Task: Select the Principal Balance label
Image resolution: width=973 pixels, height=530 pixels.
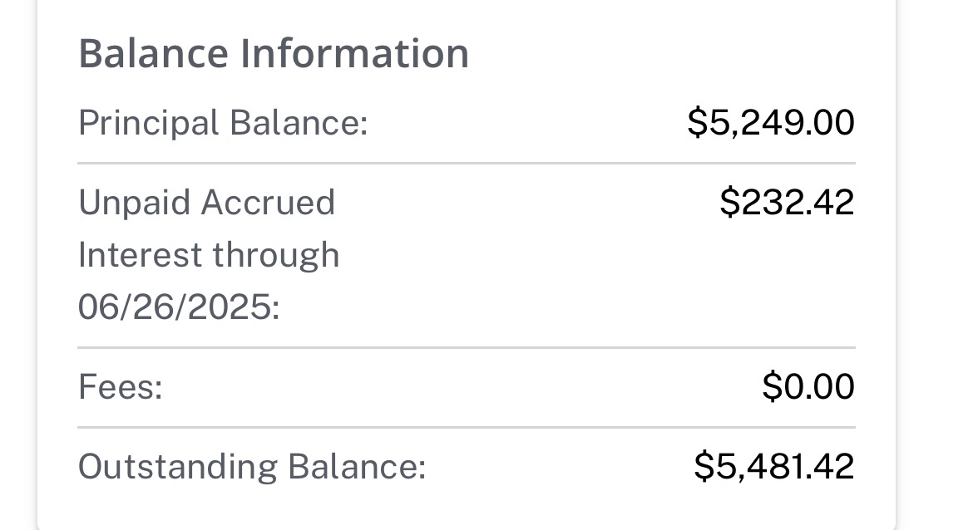Action: 223,123
